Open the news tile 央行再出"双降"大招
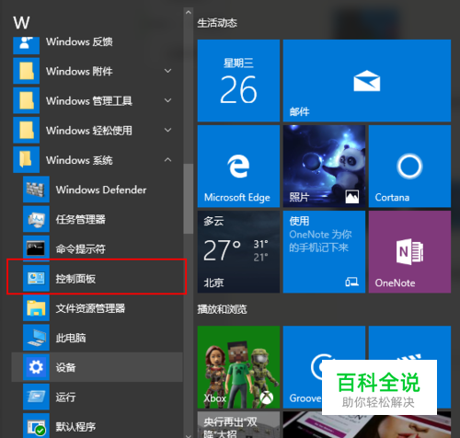Screen dimensions: 460x438 pos(238,425)
